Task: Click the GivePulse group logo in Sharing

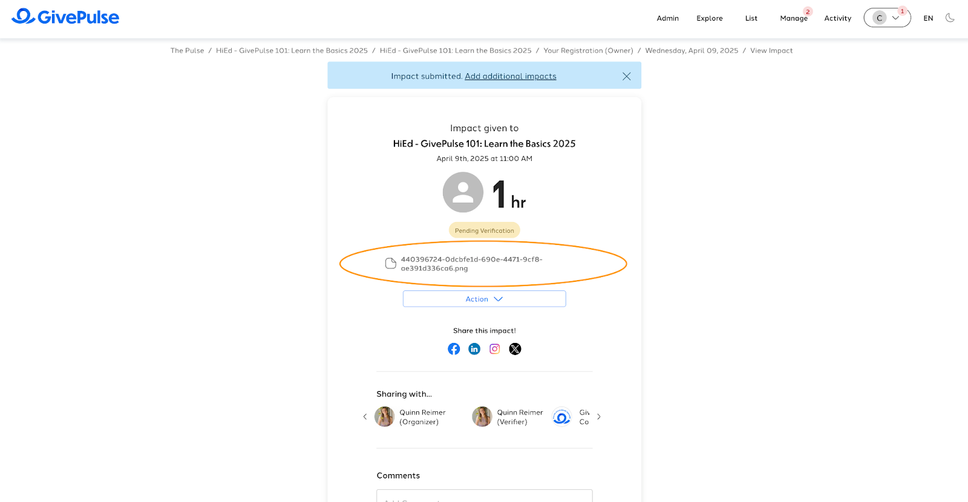Action: click(x=562, y=417)
